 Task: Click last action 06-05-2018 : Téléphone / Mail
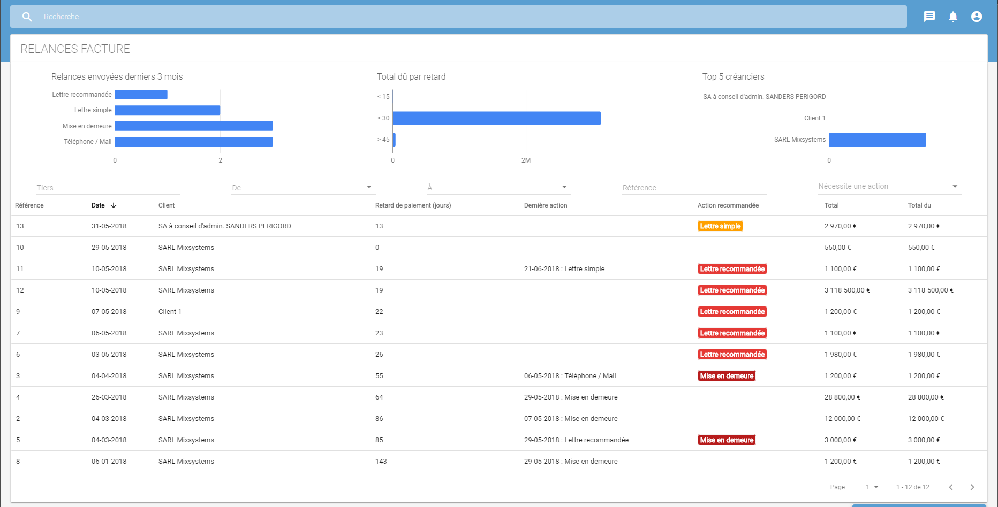pyautogui.click(x=570, y=376)
